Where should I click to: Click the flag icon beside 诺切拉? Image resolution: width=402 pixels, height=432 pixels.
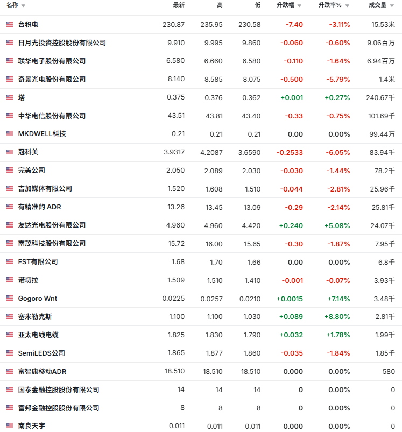click(x=10, y=280)
